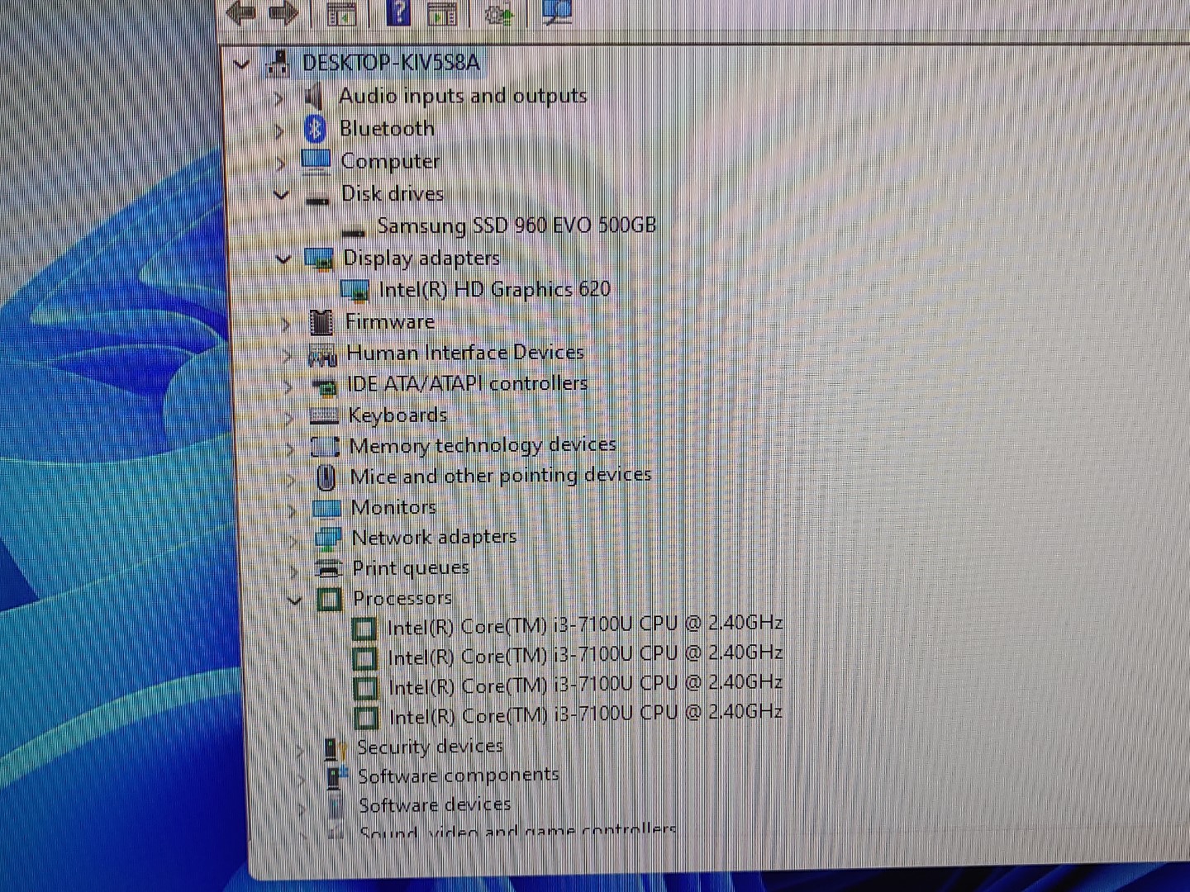The height and width of the screenshot is (892, 1190).
Task: Click the Software components icon
Action: [x=337, y=777]
